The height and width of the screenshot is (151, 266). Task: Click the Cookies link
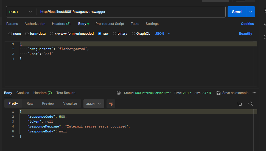247,24
